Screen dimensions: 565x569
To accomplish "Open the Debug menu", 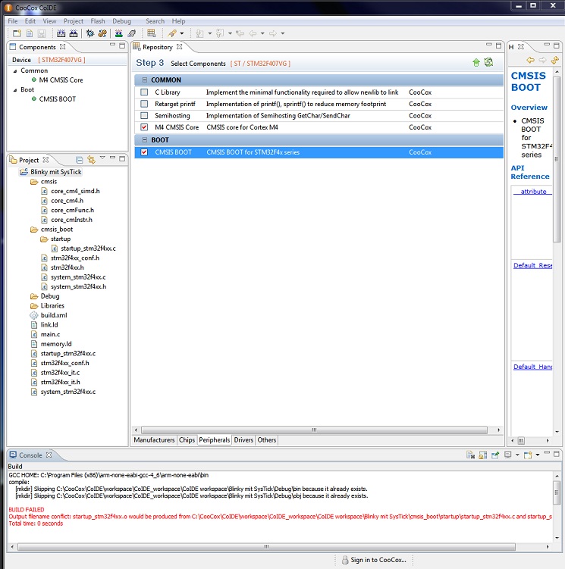I will click(x=121, y=21).
